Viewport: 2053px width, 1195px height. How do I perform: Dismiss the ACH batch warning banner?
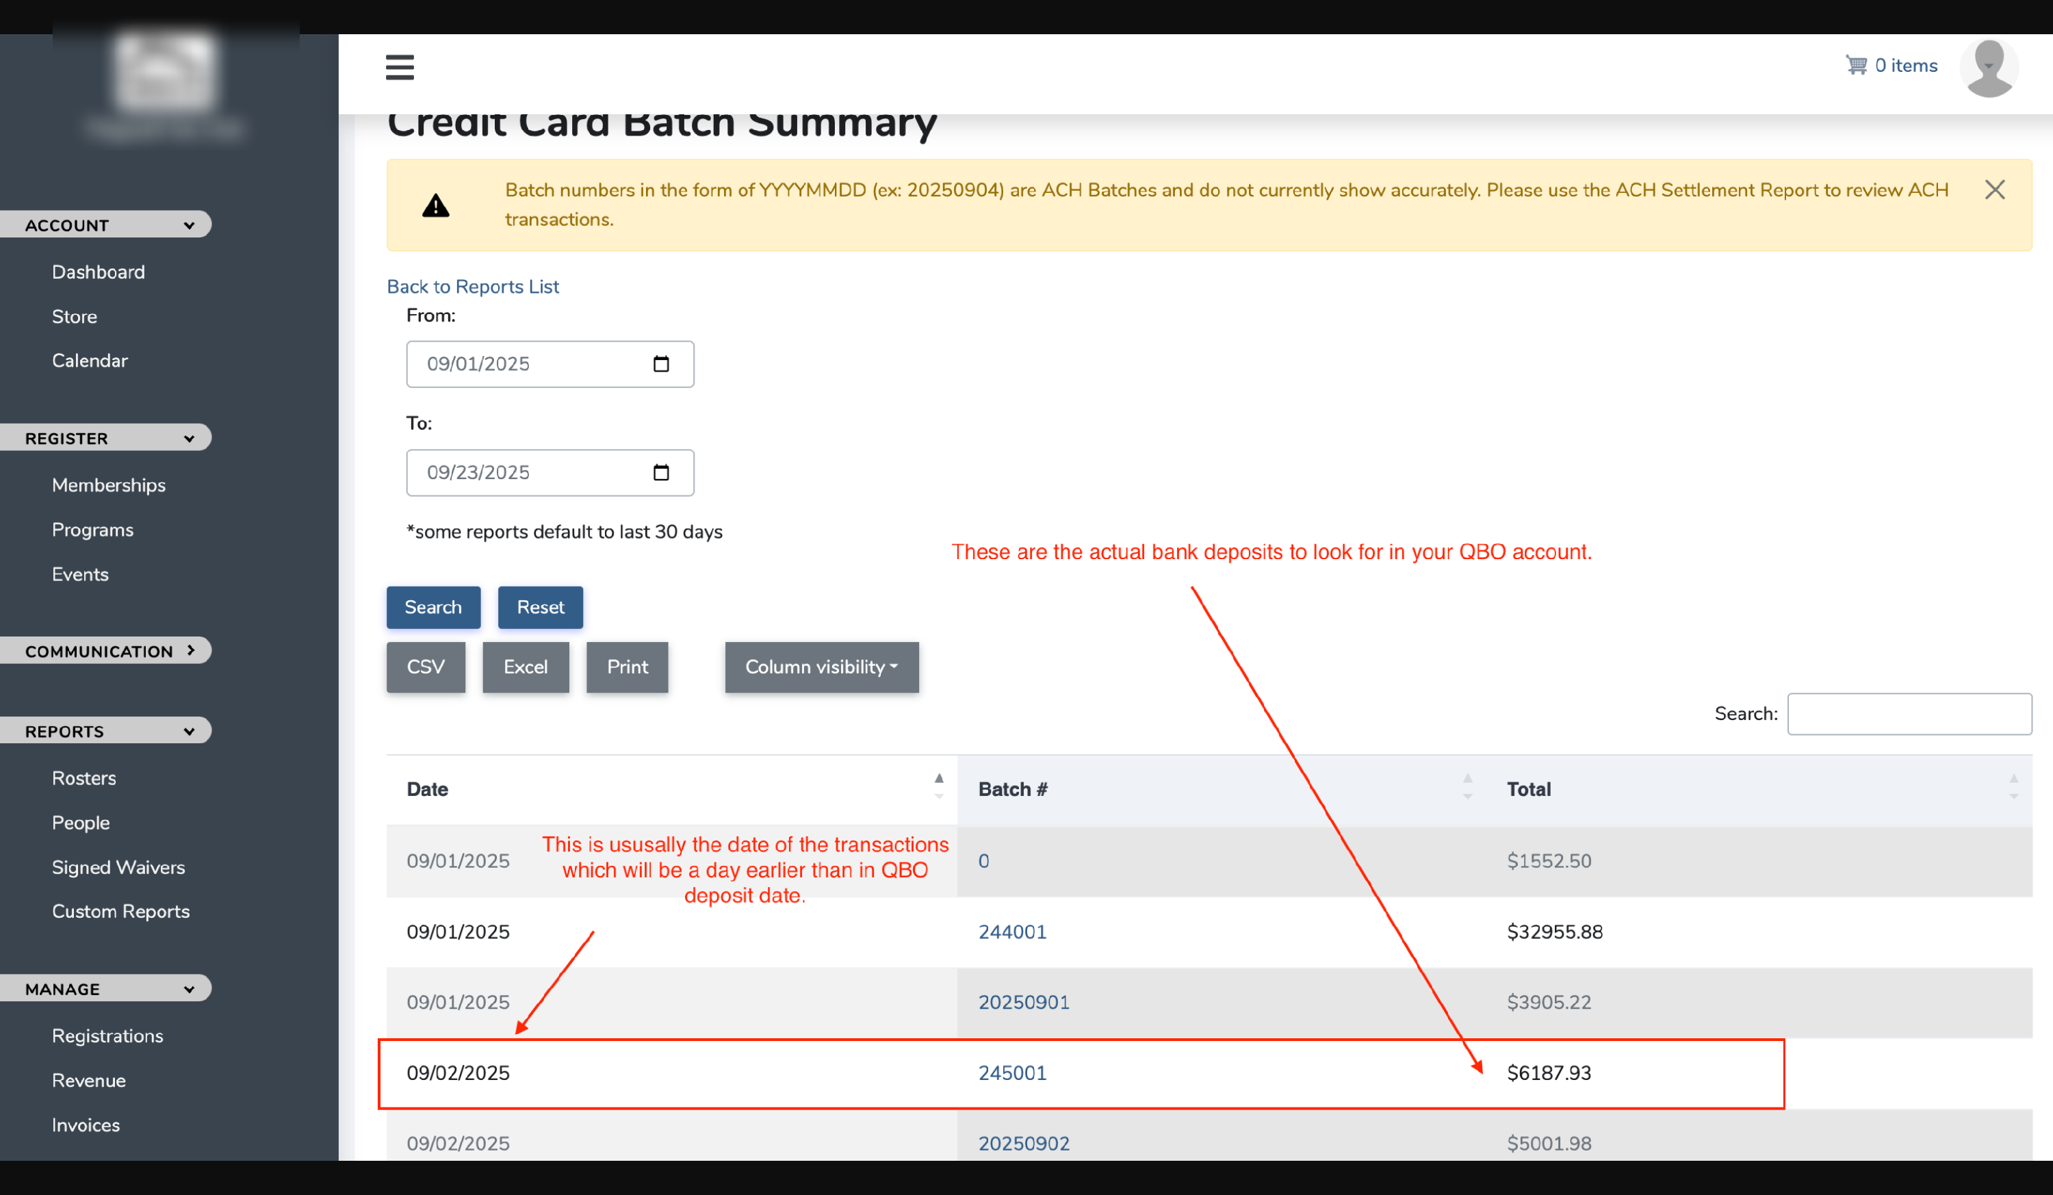point(1994,190)
